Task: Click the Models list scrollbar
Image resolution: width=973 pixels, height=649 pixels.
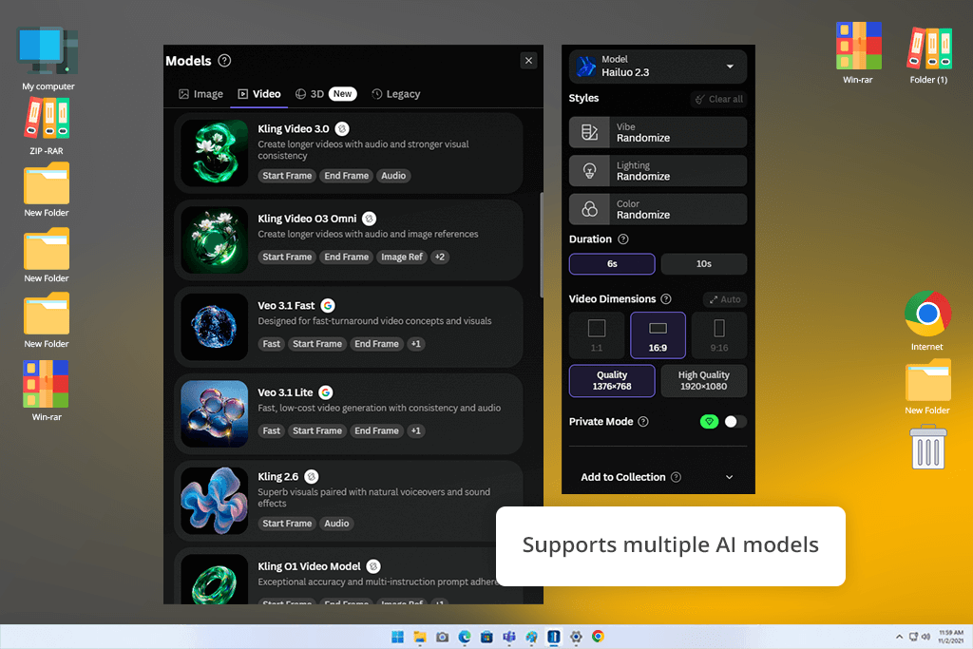Action: pyautogui.click(x=542, y=245)
